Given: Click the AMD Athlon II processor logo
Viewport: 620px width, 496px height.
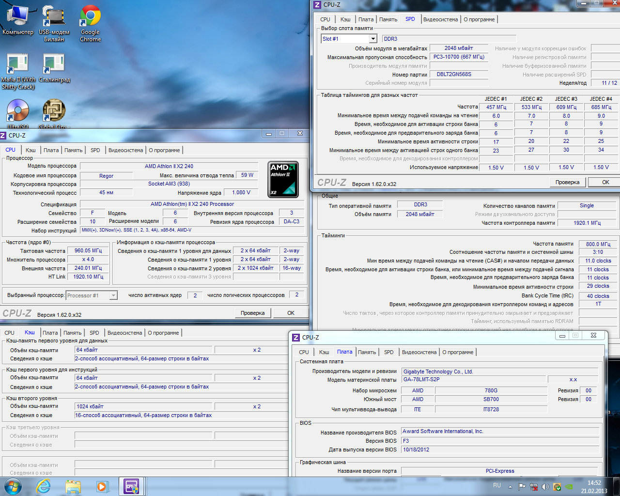Looking at the screenshot, I should pyautogui.click(x=283, y=179).
